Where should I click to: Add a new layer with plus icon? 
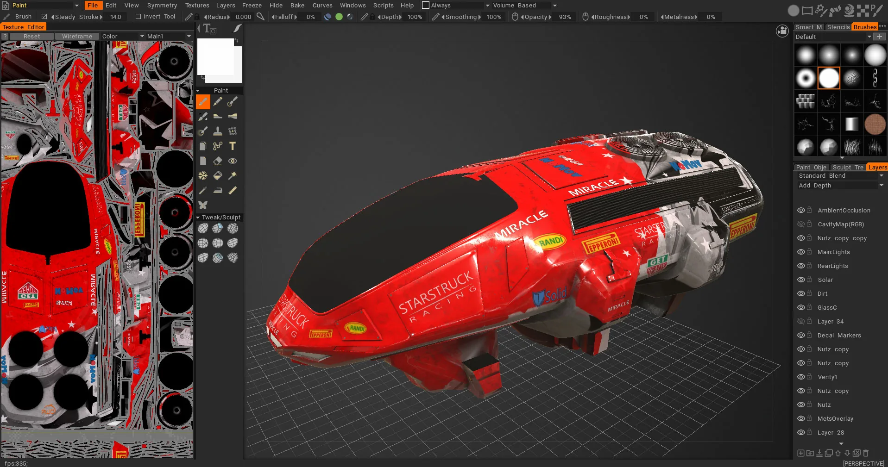click(800, 453)
